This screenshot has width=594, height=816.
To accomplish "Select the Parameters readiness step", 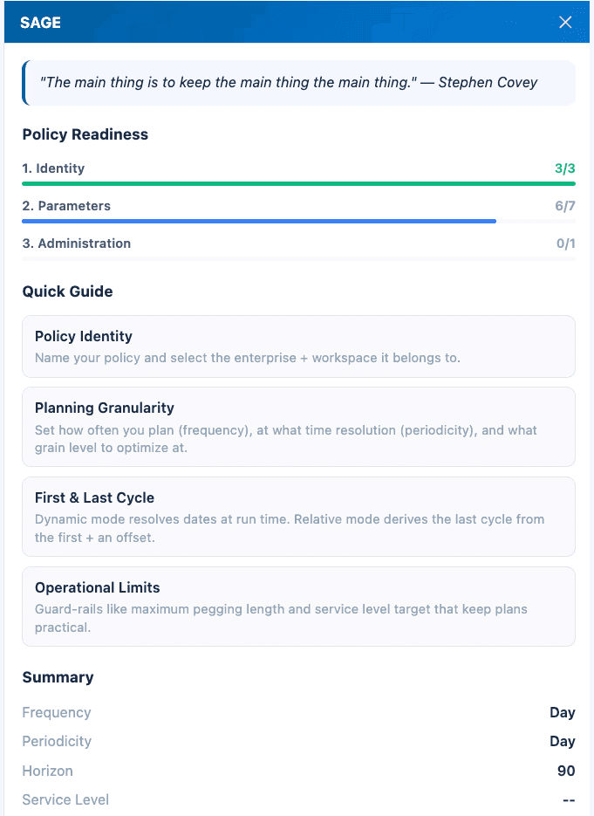I will 66,206.
